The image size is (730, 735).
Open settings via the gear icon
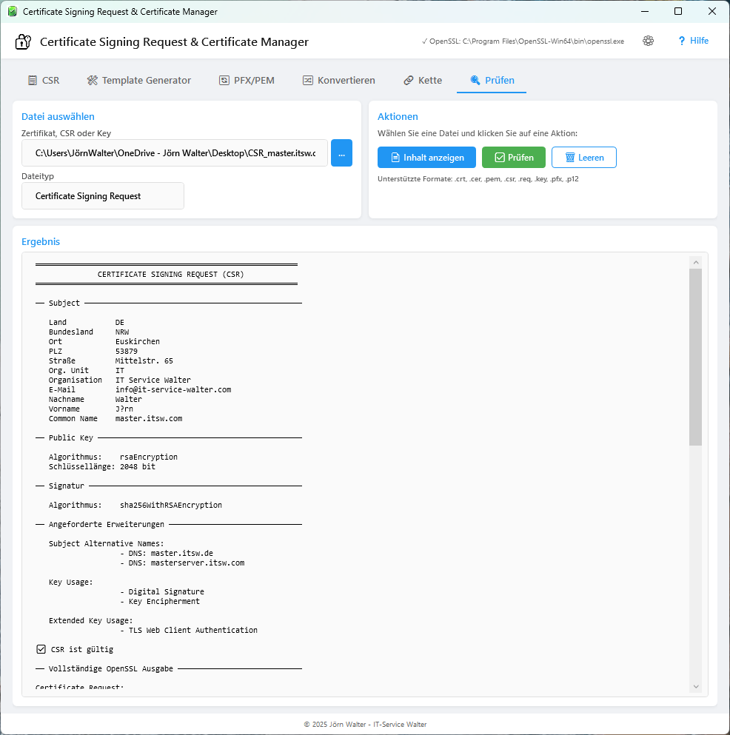649,41
